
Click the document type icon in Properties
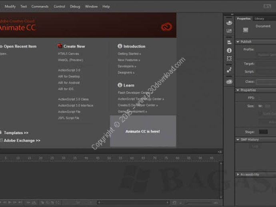click(x=246, y=30)
